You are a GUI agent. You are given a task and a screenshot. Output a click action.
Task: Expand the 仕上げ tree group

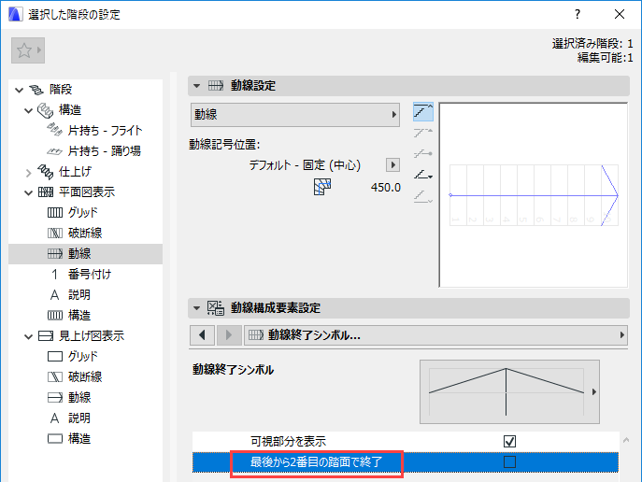(x=28, y=172)
